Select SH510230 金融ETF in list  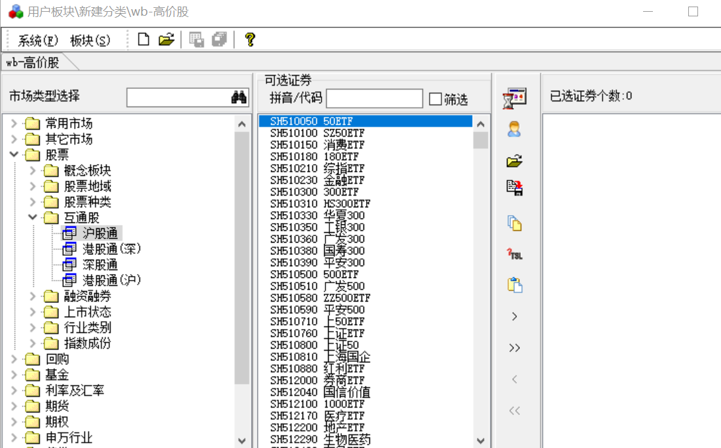[x=365, y=181]
